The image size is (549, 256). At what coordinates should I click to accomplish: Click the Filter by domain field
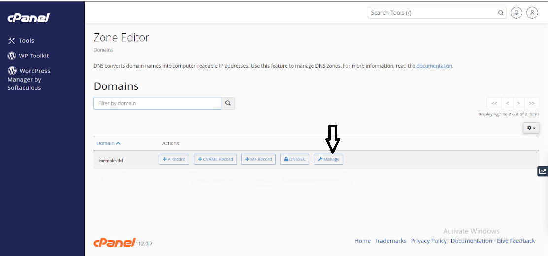[x=157, y=103]
